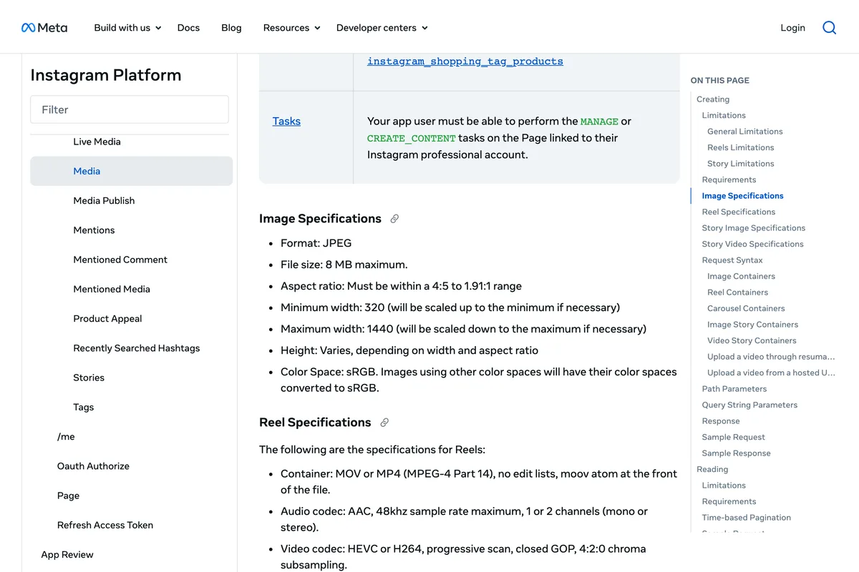This screenshot has width=859, height=572.
Task: Open Recently Searched Hashtags entry
Action: pyautogui.click(x=137, y=348)
